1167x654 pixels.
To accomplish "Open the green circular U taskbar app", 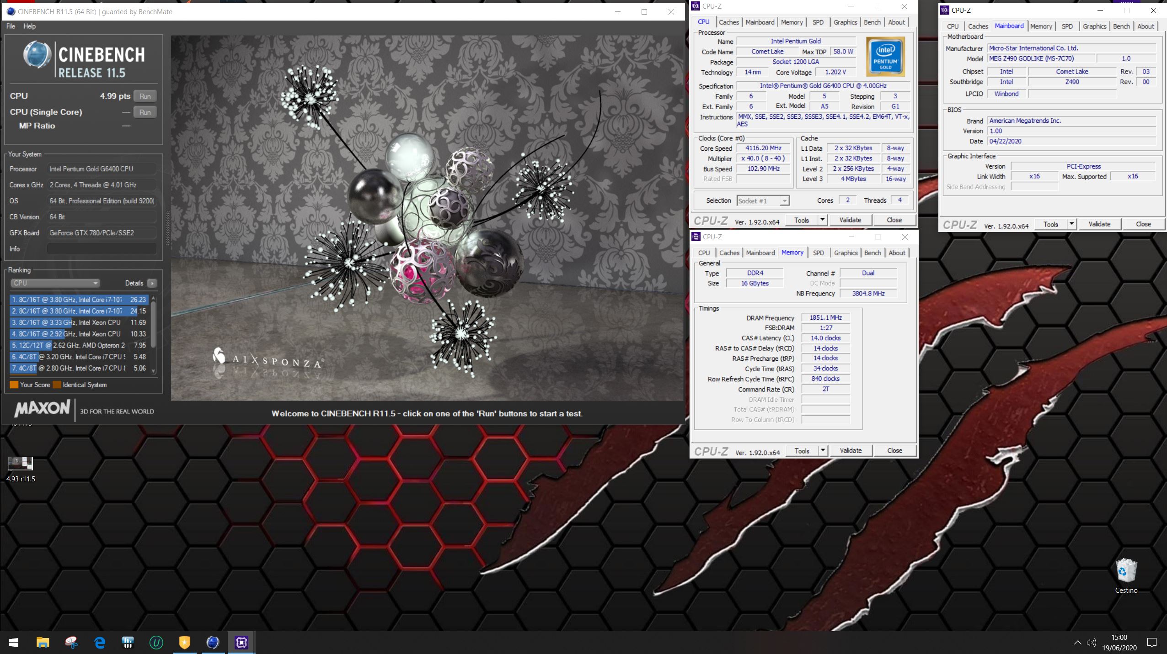I will 156,643.
